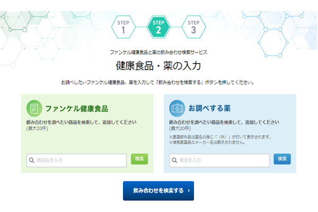Click the ファンケル健康食品と薬の飲み合わせ検索サービス subtitle
This screenshot has height=212, width=318.
pyautogui.click(x=158, y=52)
